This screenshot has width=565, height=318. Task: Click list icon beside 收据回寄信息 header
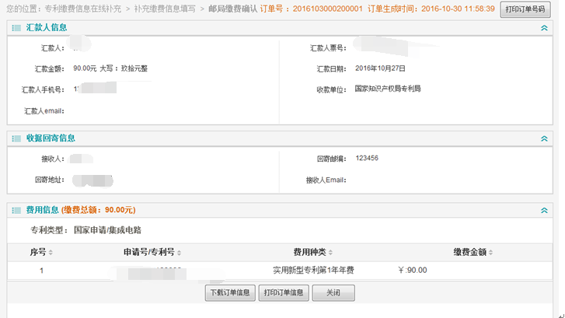[16, 139]
